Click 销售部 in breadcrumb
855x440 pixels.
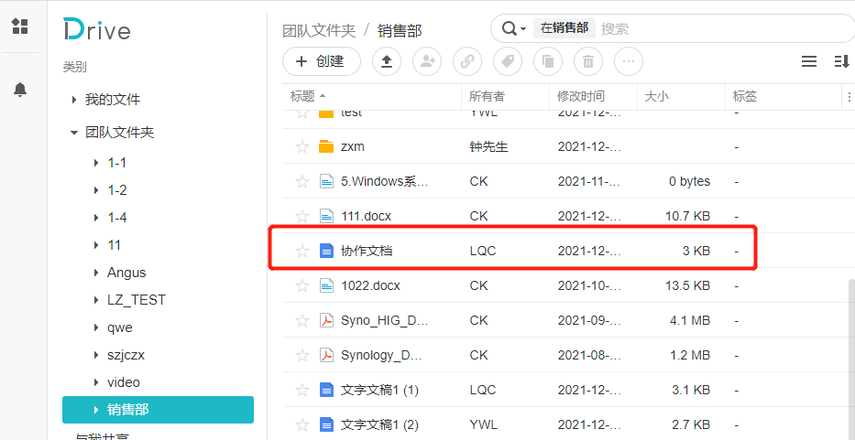[x=400, y=30]
